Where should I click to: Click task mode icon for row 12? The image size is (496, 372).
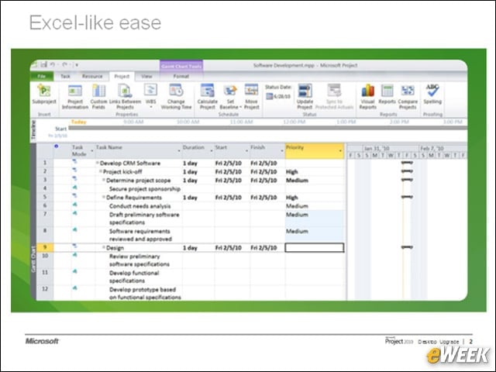tap(74, 288)
